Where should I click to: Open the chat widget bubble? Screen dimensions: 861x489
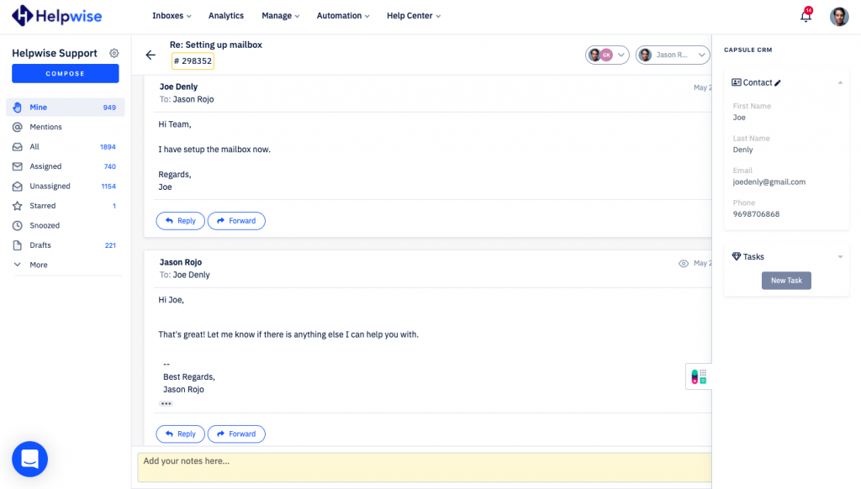[29, 459]
